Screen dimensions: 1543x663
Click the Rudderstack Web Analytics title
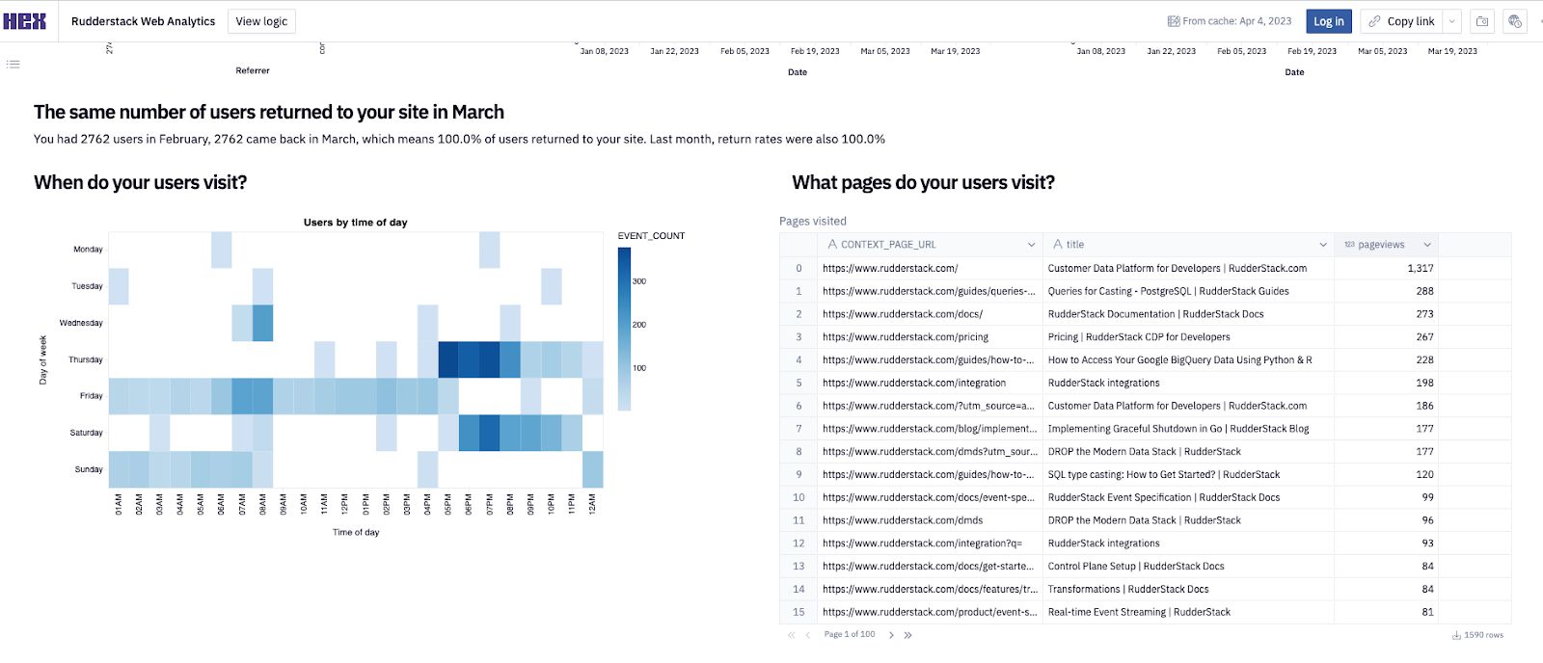tap(144, 21)
